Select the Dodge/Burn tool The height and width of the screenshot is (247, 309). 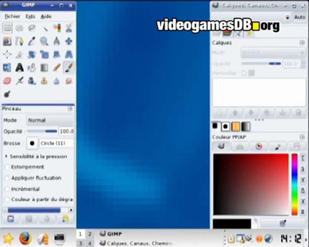(8, 94)
